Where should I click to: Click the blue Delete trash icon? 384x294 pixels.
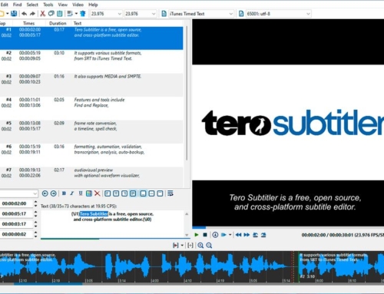point(83,14)
